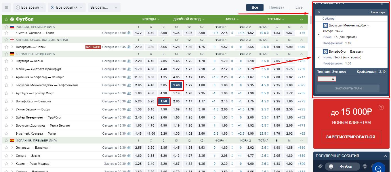The image size is (391, 172).
Task: Open statistics chart icon for Ливерпуль — Челси
Action: point(129,47)
